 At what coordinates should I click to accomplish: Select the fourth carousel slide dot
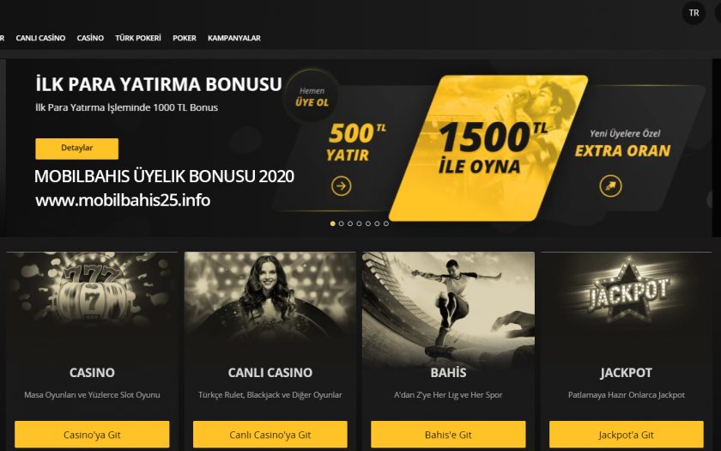359,223
